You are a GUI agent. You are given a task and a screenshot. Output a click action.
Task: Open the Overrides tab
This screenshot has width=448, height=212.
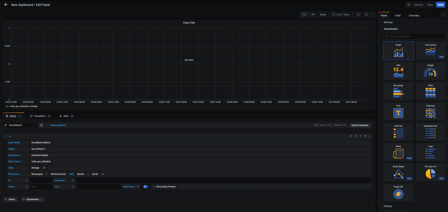point(414,16)
